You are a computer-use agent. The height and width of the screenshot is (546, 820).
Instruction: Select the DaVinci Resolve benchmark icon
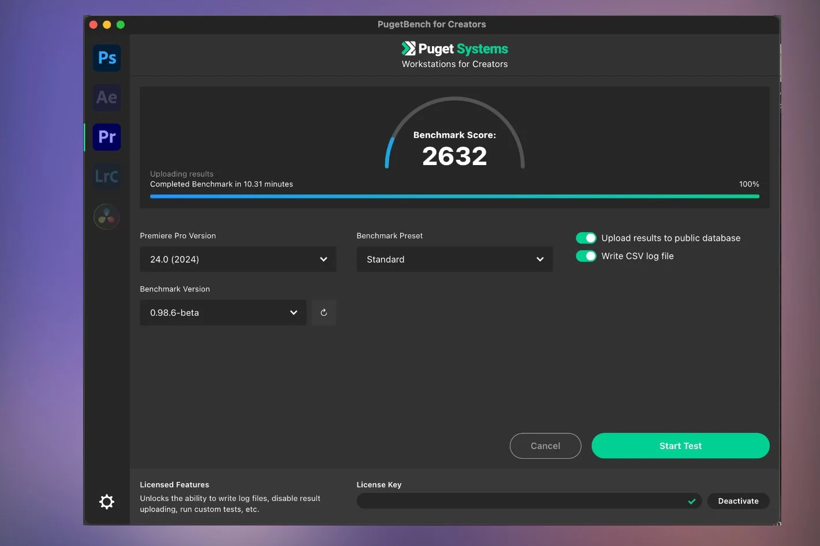(107, 216)
